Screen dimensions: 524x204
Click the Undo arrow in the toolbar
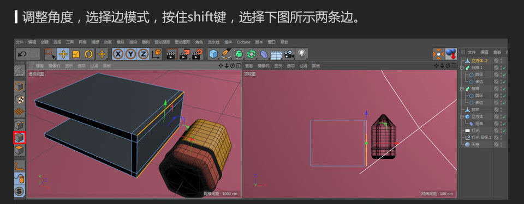(22, 54)
